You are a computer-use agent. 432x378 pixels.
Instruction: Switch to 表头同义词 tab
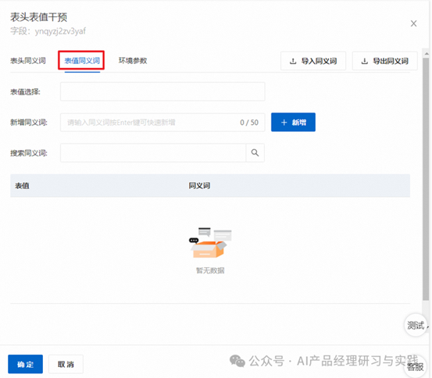point(28,61)
